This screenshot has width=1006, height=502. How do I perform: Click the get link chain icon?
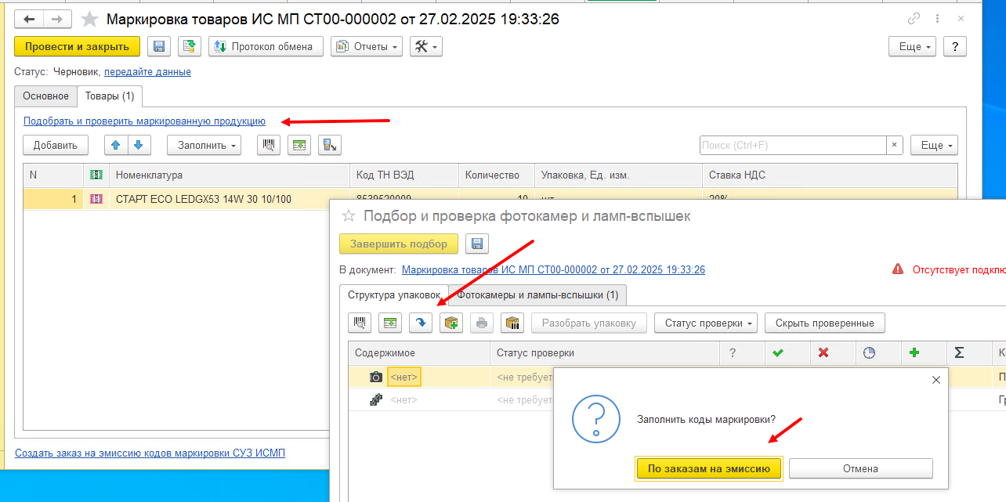[x=914, y=20]
